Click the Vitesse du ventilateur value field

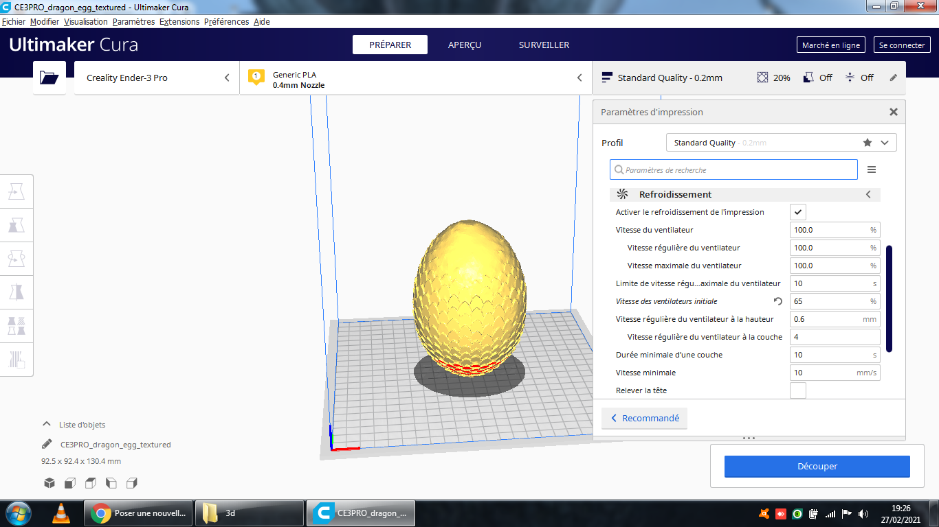835,230
